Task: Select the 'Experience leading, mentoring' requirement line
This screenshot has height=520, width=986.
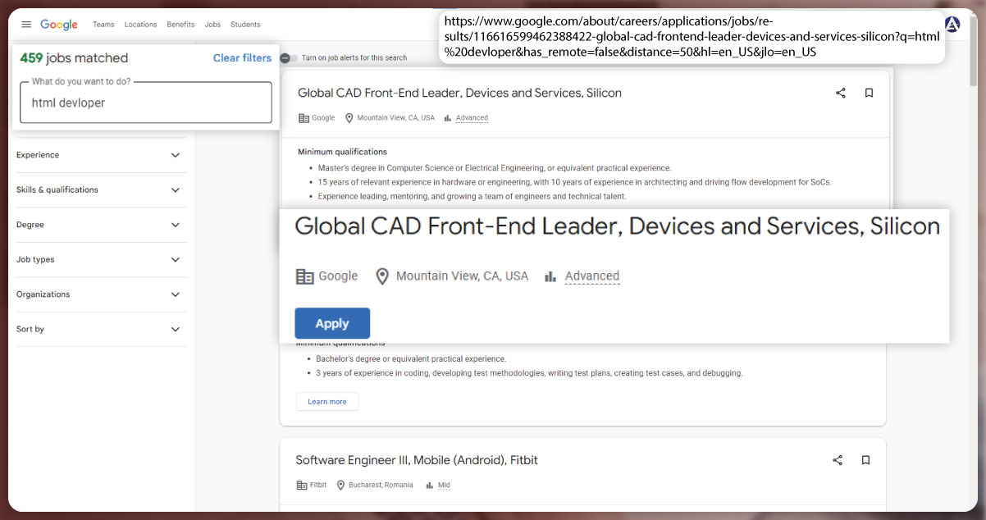Action: coord(472,196)
